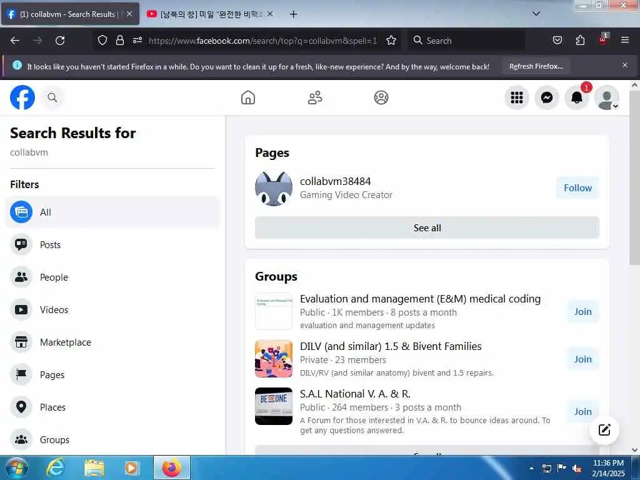Image resolution: width=640 pixels, height=480 pixels.
Task: Open Save to Pocket icon
Action: [557, 40]
